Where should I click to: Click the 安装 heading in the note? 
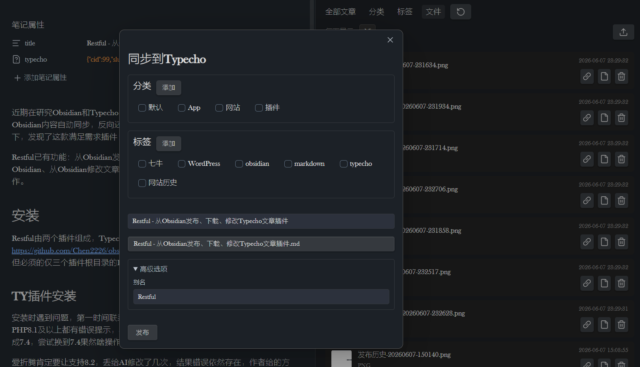tap(26, 215)
